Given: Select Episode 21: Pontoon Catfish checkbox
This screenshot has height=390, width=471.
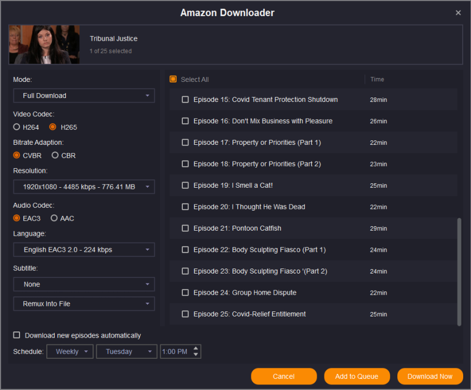Looking at the screenshot, I should (186, 228).
